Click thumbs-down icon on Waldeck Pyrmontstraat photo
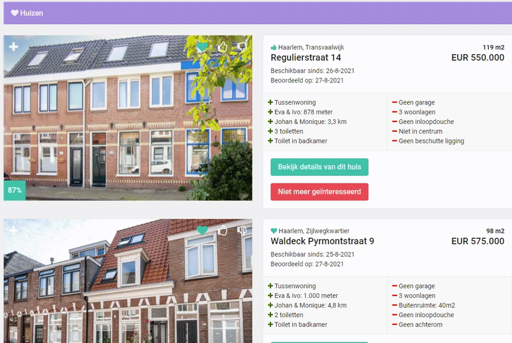This screenshot has width=512, height=343. 242,230
